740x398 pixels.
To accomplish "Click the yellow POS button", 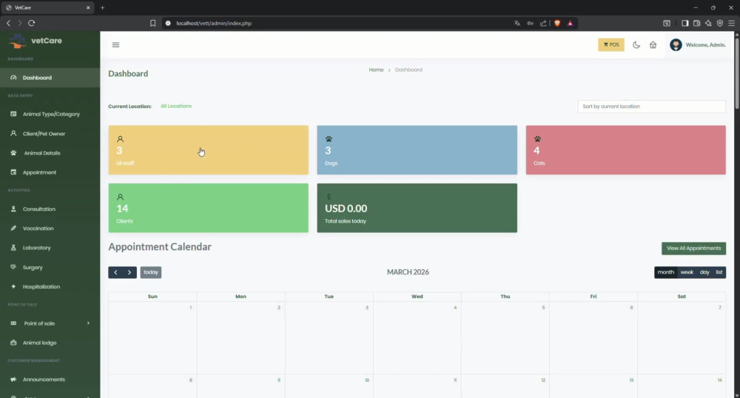I will [x=611, y=45].
